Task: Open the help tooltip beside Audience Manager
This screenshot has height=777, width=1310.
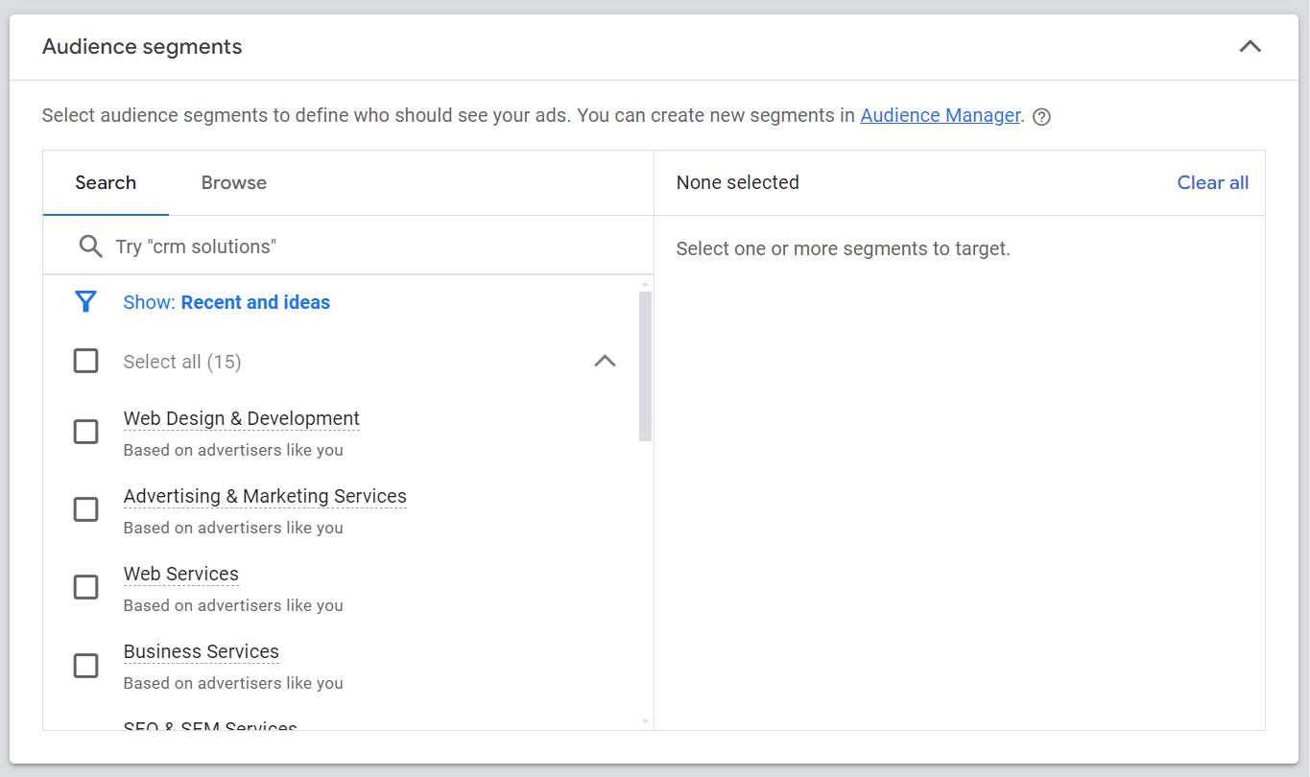Action: click(1041, 115)
